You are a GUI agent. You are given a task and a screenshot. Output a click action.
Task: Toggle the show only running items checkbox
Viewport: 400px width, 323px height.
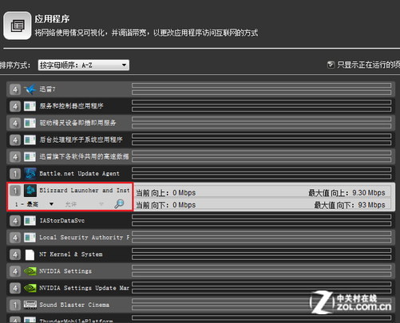[x=331, y=65]
